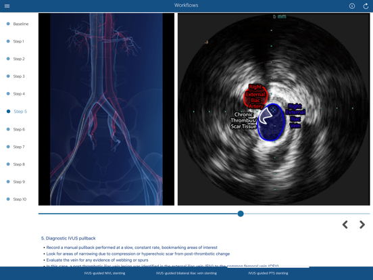
Task: Open the hamburger menu icon
Action: coord(7,5)
